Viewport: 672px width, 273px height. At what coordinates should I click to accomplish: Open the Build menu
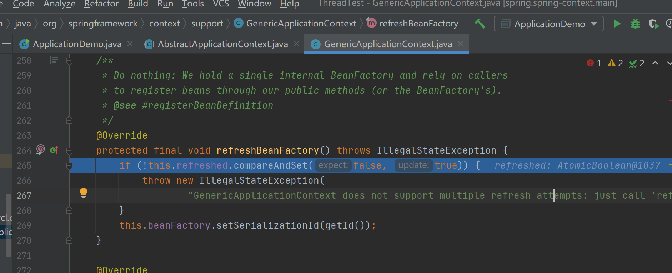pyautogui.click(x=138, y=4)
